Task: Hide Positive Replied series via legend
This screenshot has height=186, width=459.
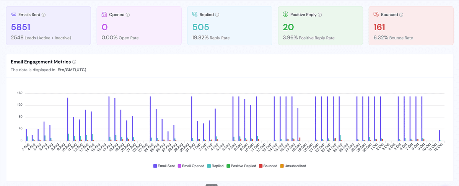Action: (x=241, y=166)
